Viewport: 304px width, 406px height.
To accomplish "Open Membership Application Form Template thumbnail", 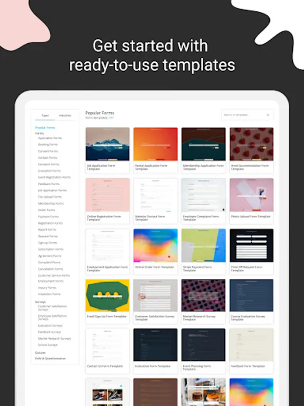I will tap(204, 144).
